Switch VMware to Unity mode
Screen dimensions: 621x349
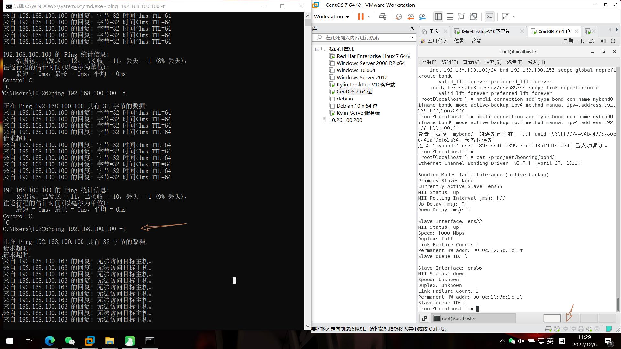click(x=473, y=17)
